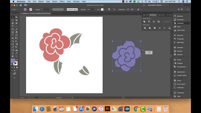This screenshot has height=113, width=201.
Task: Select the Untitled-1 document tab
Action: (x=36, y=13)
